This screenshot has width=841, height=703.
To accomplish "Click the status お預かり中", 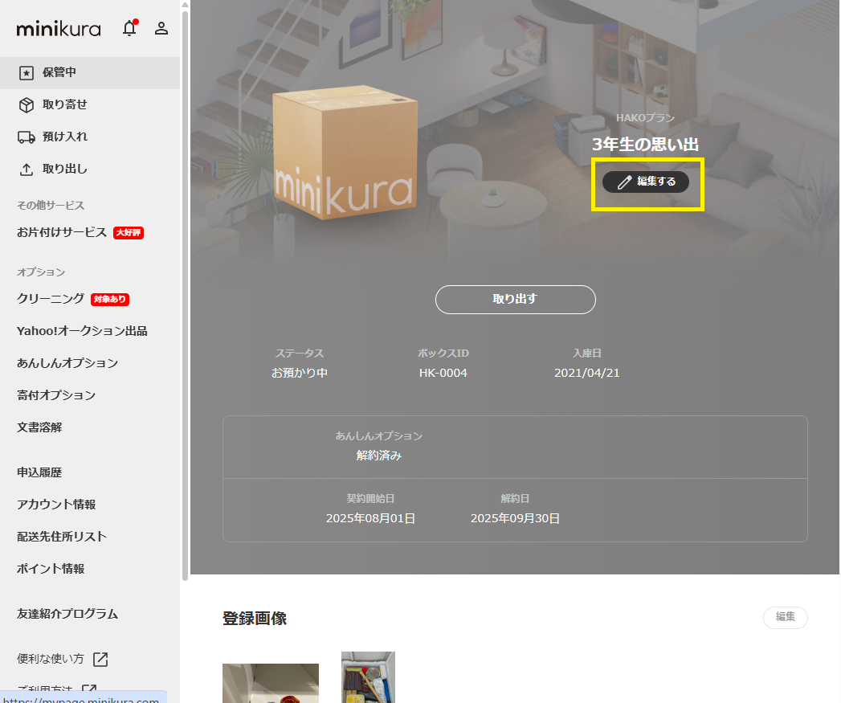I will [x=300, y=373].
